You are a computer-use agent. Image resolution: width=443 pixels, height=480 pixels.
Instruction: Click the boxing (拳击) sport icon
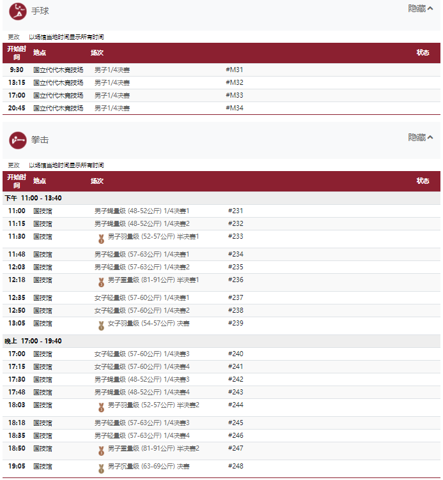click(x=18, y=140)
